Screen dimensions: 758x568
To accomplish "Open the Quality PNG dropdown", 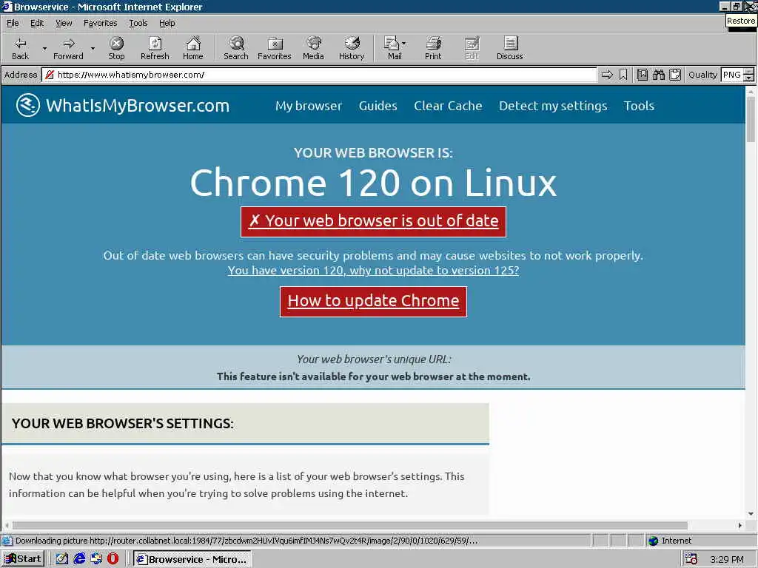I will 748,75.
